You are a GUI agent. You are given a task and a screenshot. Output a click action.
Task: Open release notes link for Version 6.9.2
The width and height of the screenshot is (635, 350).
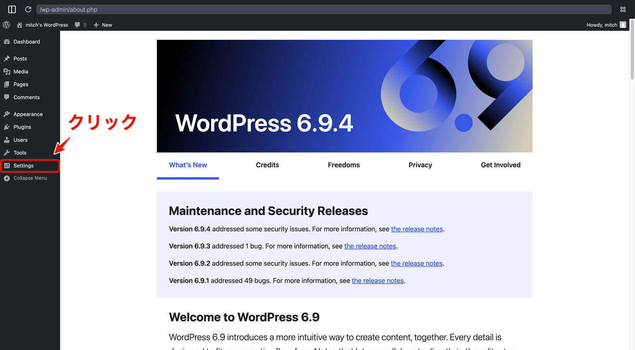[x=417, y=263]
